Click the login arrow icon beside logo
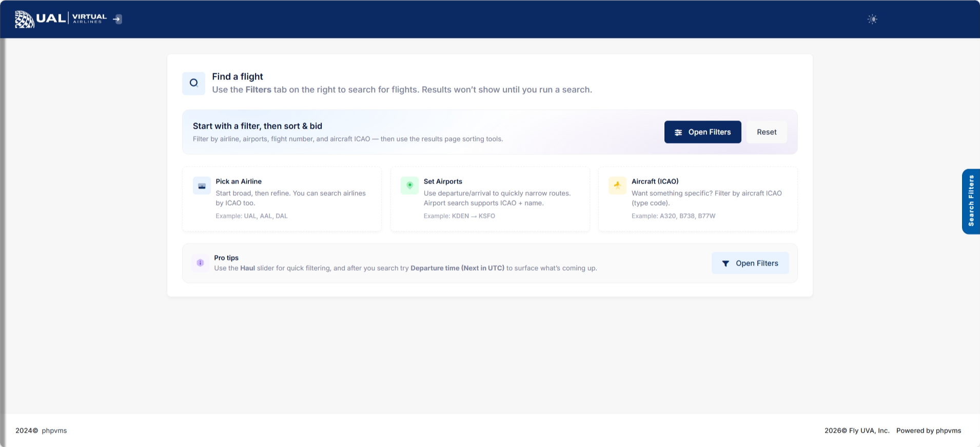Viewport: 980px width, 447px height. click(x=117, y=19)
